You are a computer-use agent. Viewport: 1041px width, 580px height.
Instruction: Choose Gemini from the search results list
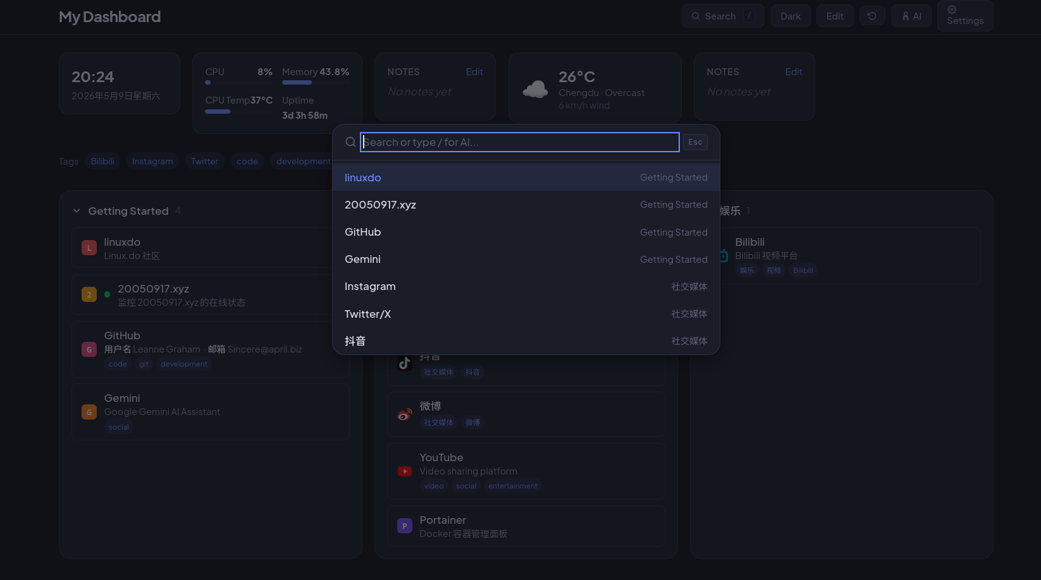[526, 259]
